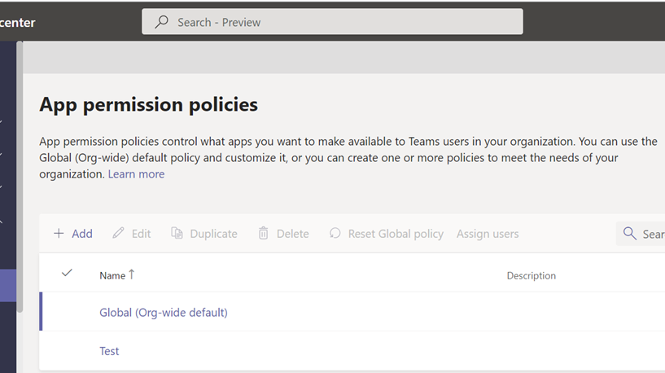Open the Global (Org-wide default) policy

pyautogui.click(x=164, y=313)
